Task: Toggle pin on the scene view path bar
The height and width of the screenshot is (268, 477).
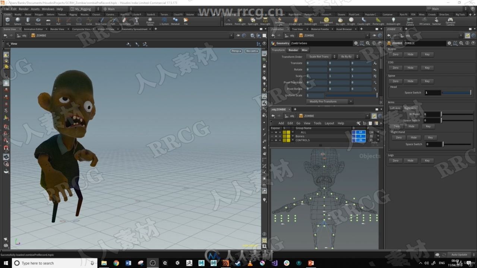Action: [238, 35]
